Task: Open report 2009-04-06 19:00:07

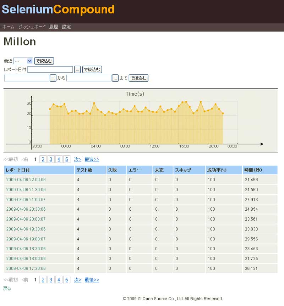Action: (26, 239)
